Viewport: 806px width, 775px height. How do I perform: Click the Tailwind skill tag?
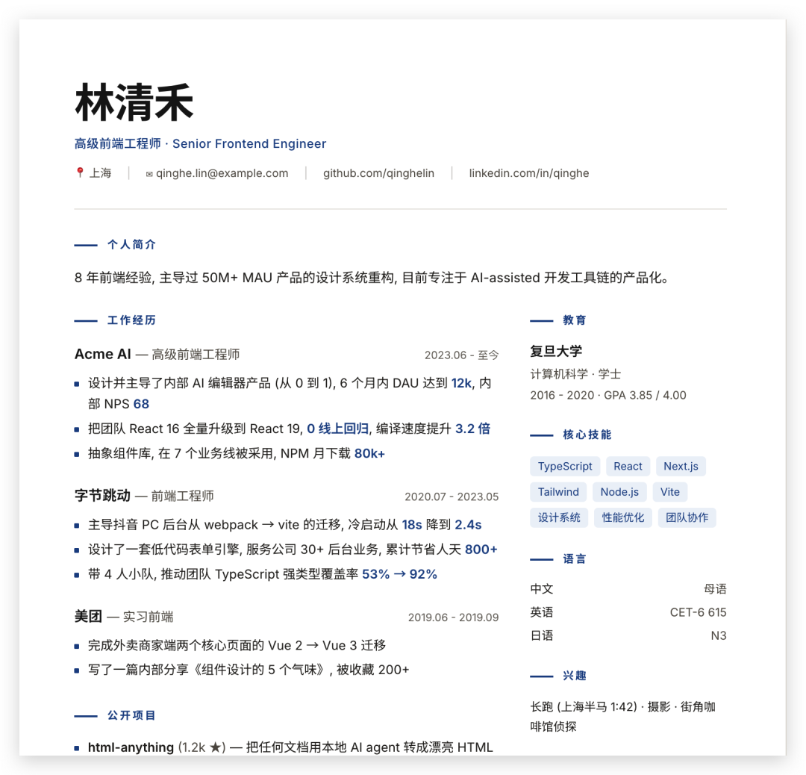pos(558,492)
